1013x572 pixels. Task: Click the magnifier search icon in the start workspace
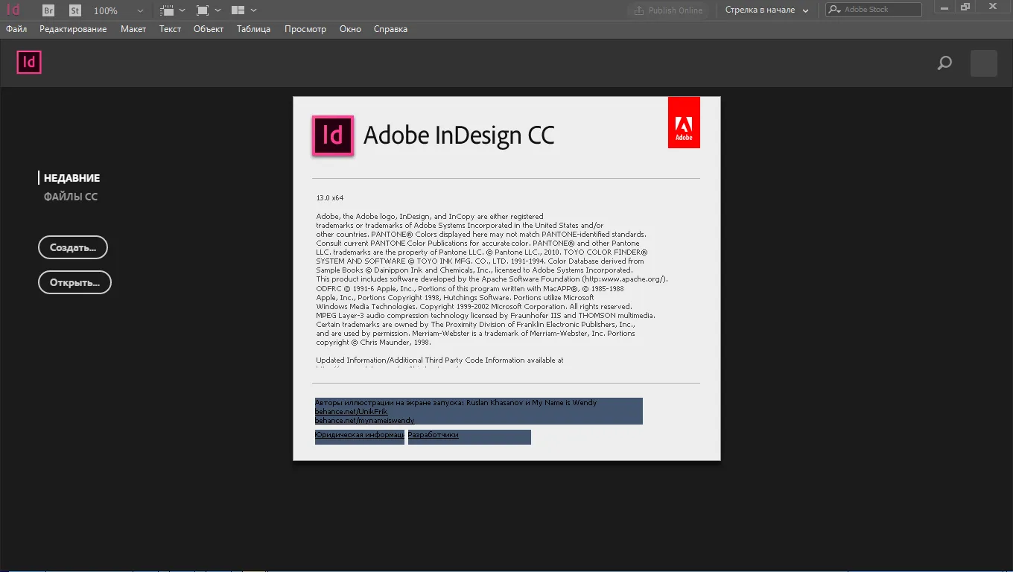point(944,63)
